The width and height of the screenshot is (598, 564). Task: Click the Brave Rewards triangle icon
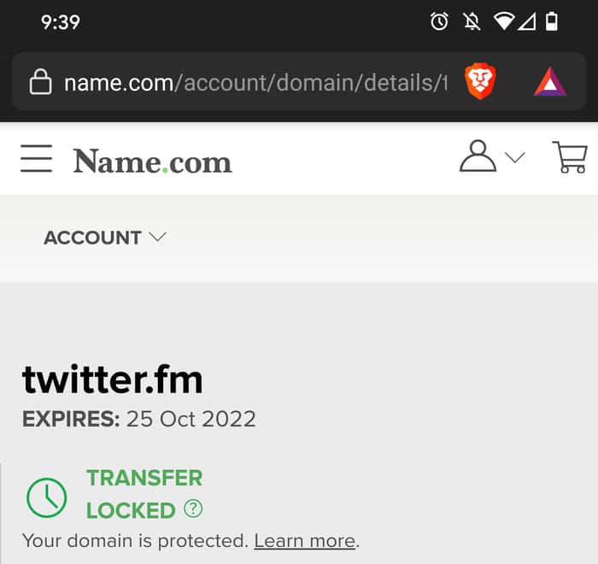point(549,82)
